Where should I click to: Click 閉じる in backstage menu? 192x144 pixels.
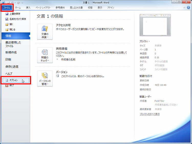(10, 30)
